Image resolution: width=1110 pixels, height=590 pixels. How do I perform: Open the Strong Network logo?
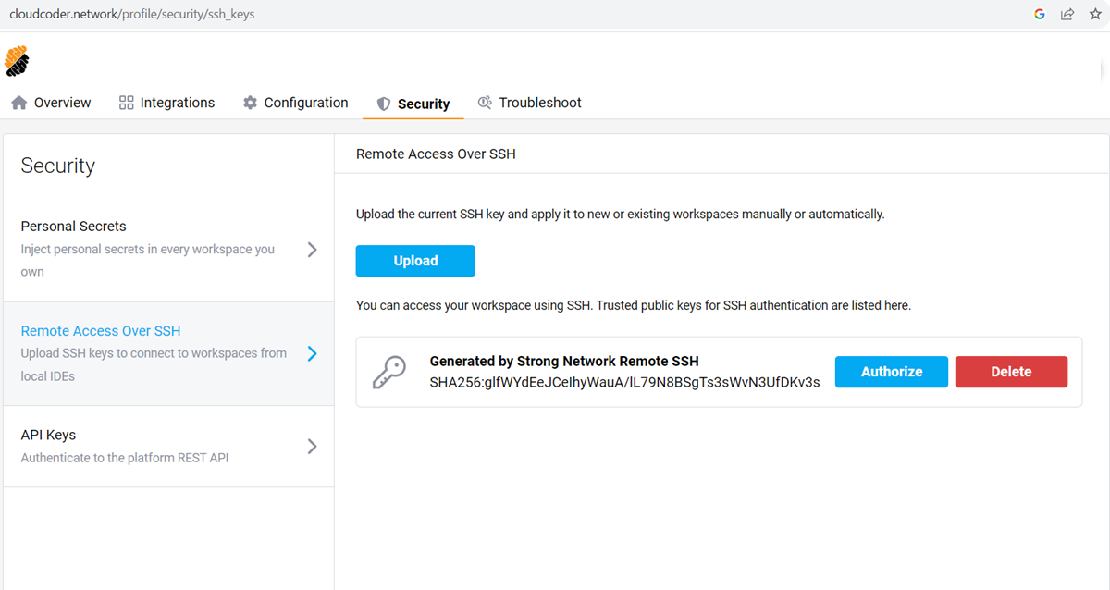[x=17, y=60]
